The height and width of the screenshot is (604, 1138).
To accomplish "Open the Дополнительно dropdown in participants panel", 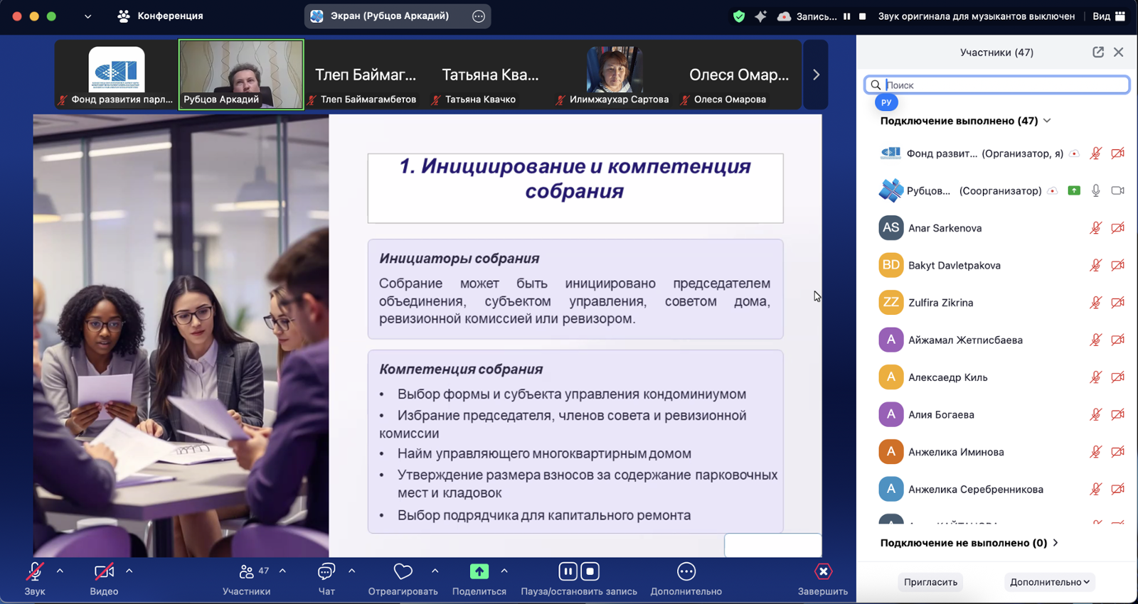I will point(1049,582).
